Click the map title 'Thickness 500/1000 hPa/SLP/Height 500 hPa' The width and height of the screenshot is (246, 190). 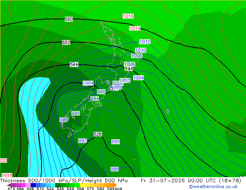pos(64,181)
